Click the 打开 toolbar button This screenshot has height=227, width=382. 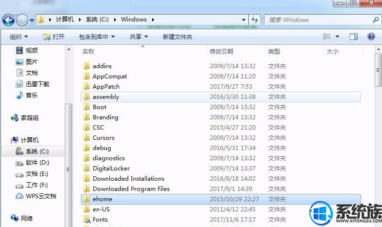pyautogui.click(x=54, y=37)
